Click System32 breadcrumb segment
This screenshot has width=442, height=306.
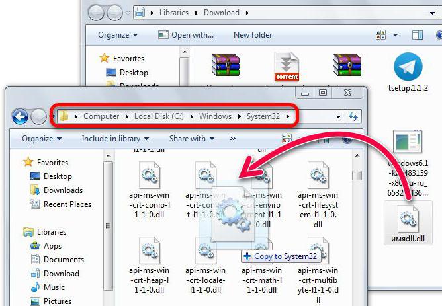click(x=263, y=116)
